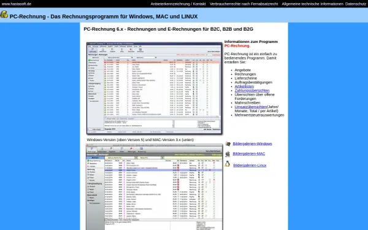Open the Bildergalerien-Linux gallery link
Viewport: 368px width, 230px height.
click(250, 165)
